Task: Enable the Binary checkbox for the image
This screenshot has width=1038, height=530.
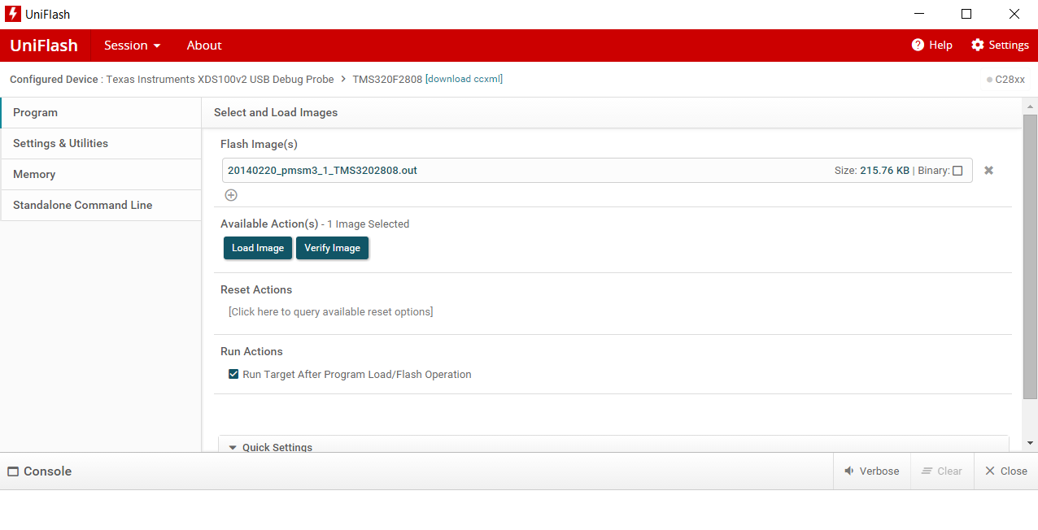Action: [957, 171]
